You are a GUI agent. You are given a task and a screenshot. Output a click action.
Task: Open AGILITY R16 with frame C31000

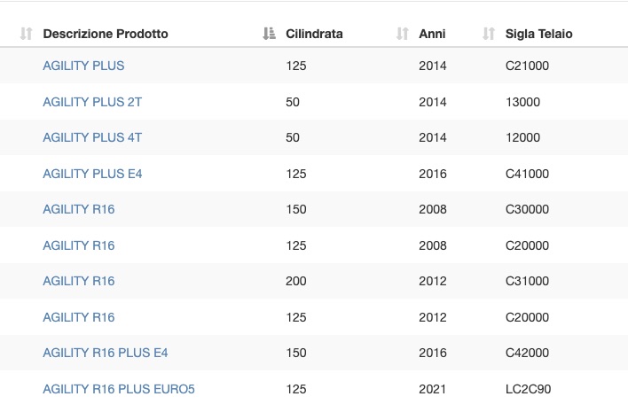coord(78,281)
